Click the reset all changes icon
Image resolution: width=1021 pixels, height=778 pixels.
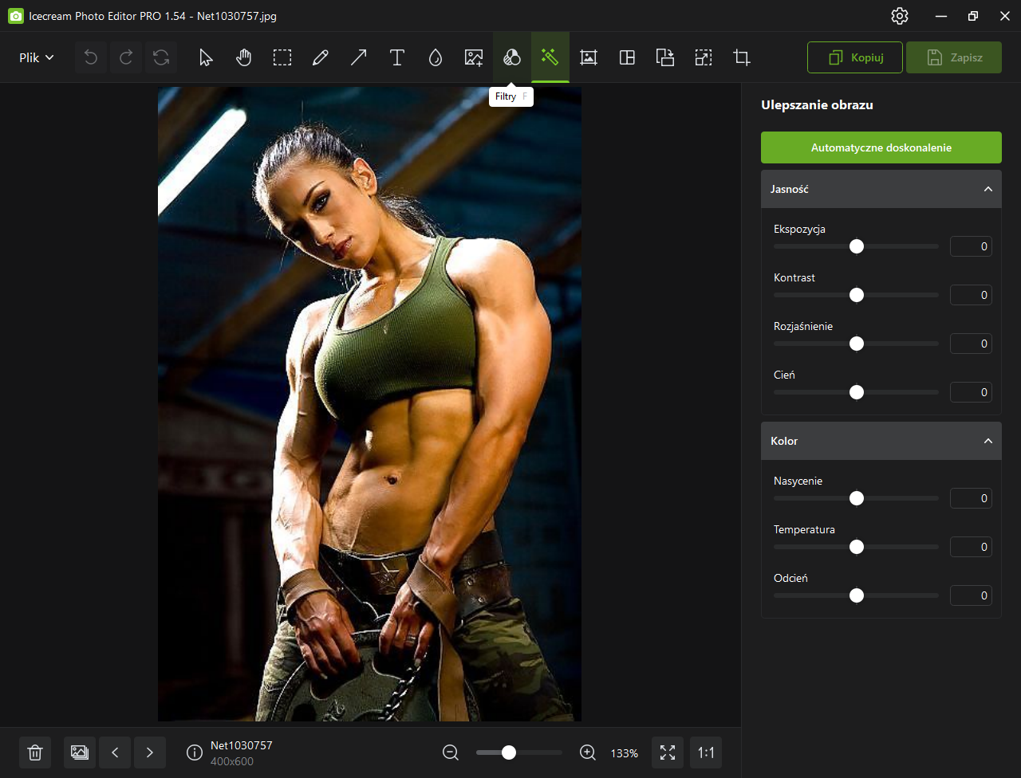161,57
